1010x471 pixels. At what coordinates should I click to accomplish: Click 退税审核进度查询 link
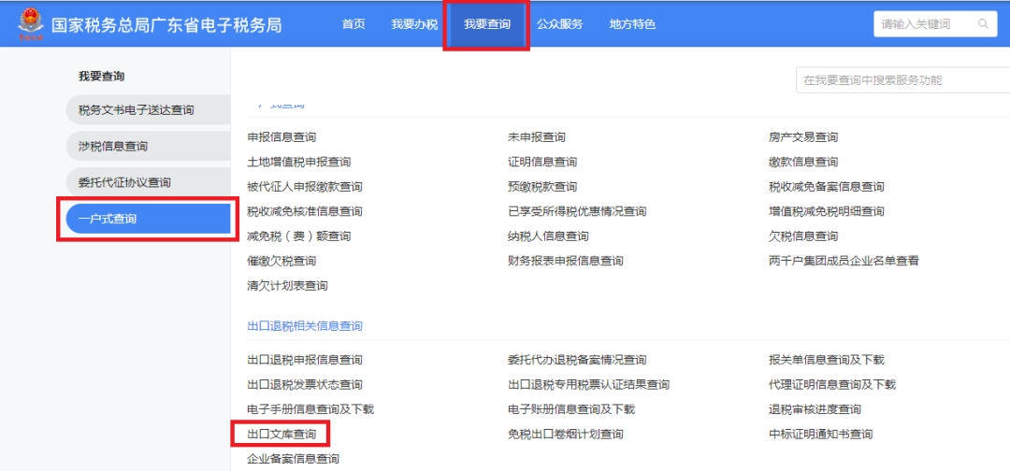click(815, 409)
